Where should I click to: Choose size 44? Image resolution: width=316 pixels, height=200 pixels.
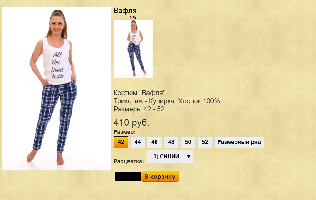138,142
